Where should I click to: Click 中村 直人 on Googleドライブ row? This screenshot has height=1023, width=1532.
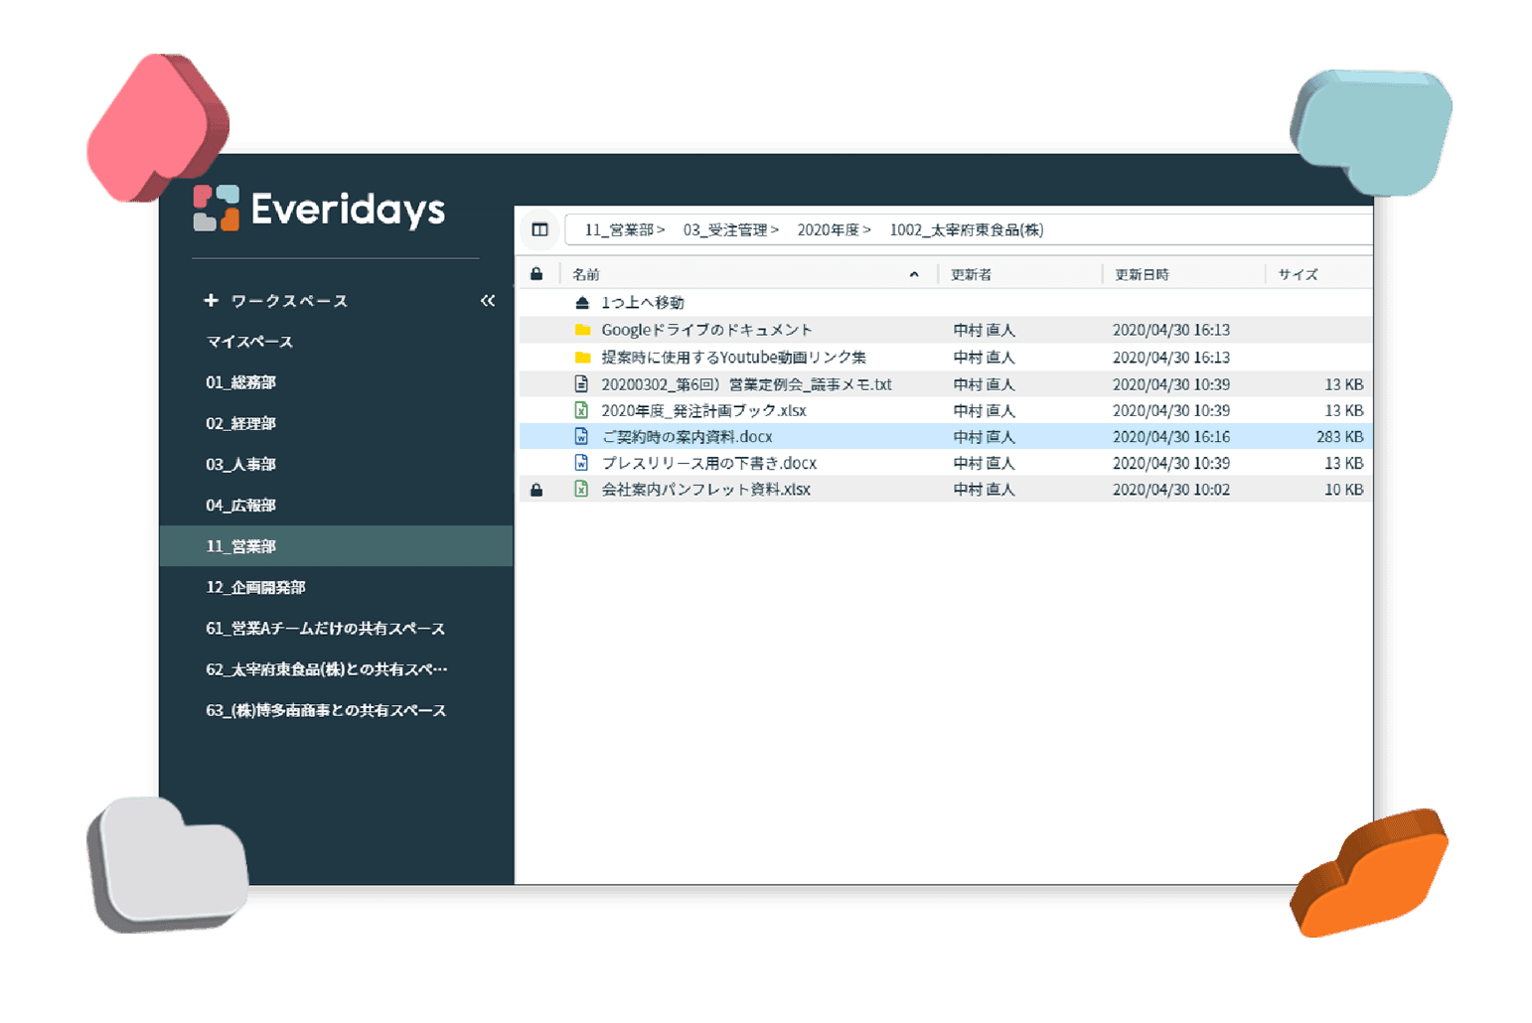click(984, 330)
